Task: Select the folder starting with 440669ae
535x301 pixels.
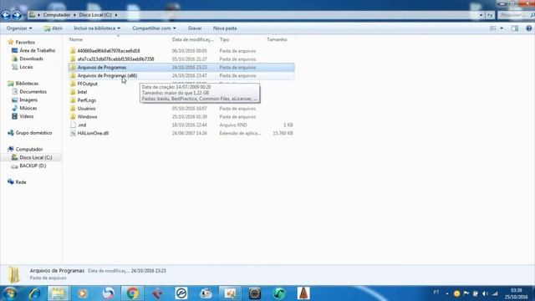Action: (x=181, y=51)
